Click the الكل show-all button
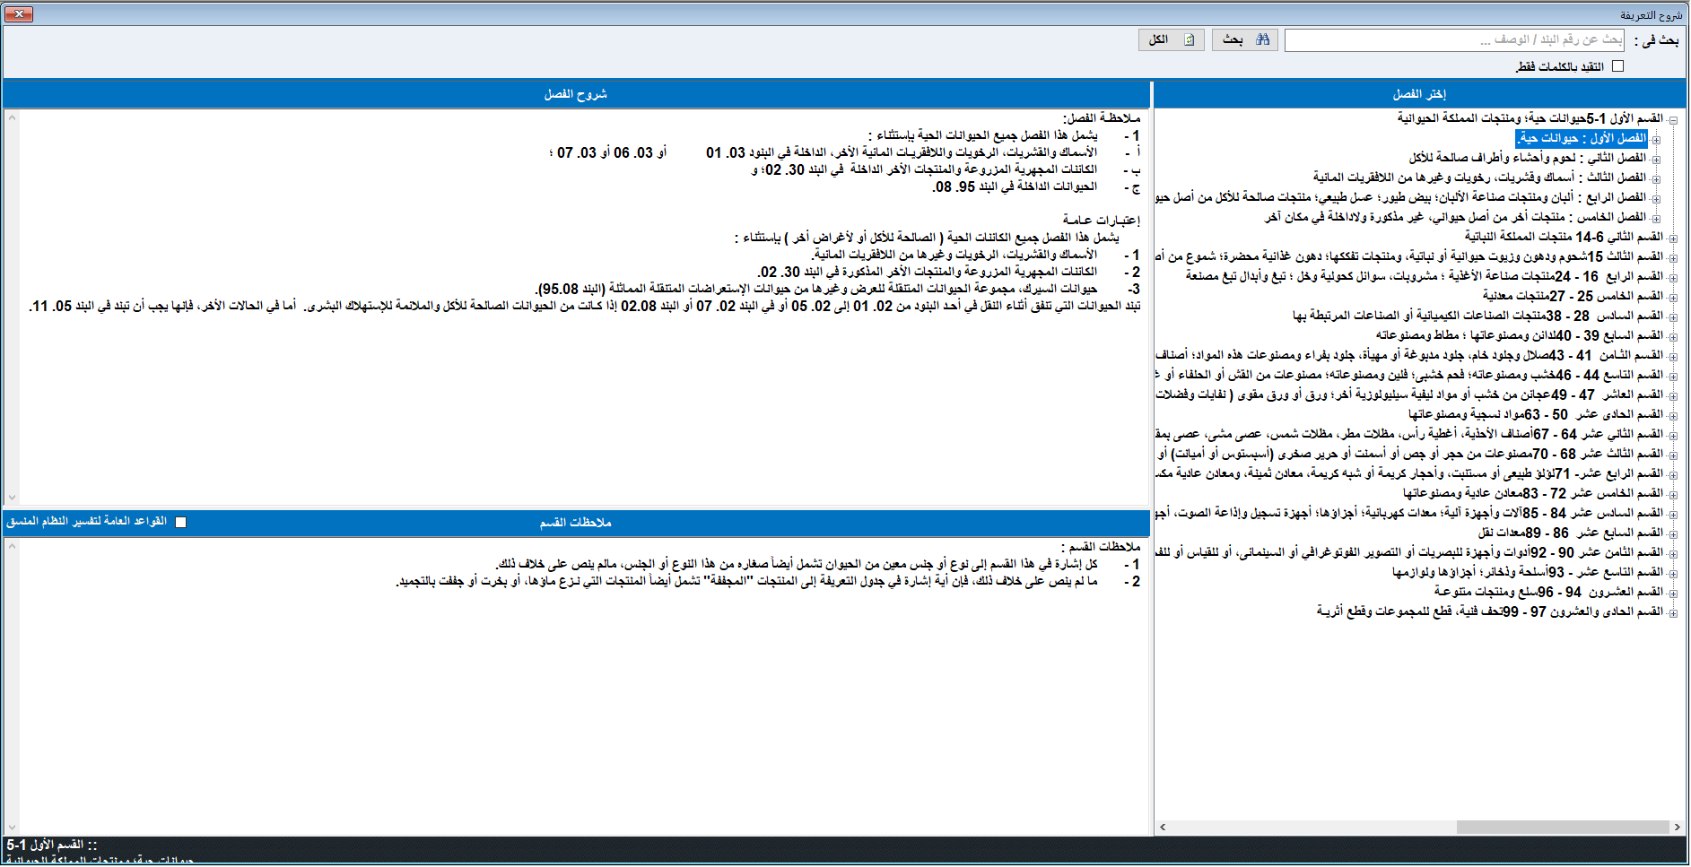 [1172, 39]
